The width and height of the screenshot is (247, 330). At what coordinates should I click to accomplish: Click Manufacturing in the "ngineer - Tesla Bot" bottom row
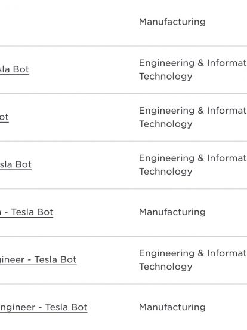[172, 307]
